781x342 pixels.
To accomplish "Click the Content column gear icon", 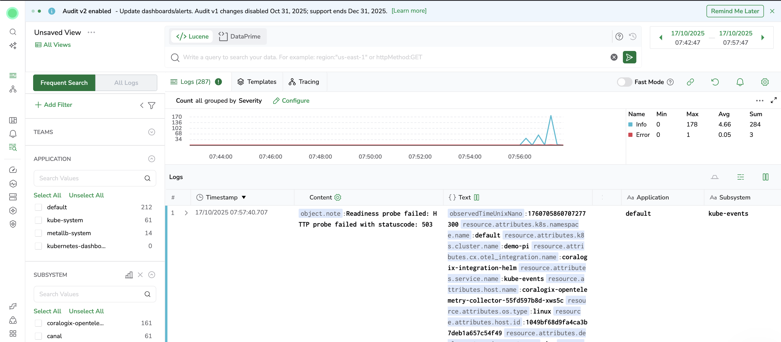I will [338, 197].
